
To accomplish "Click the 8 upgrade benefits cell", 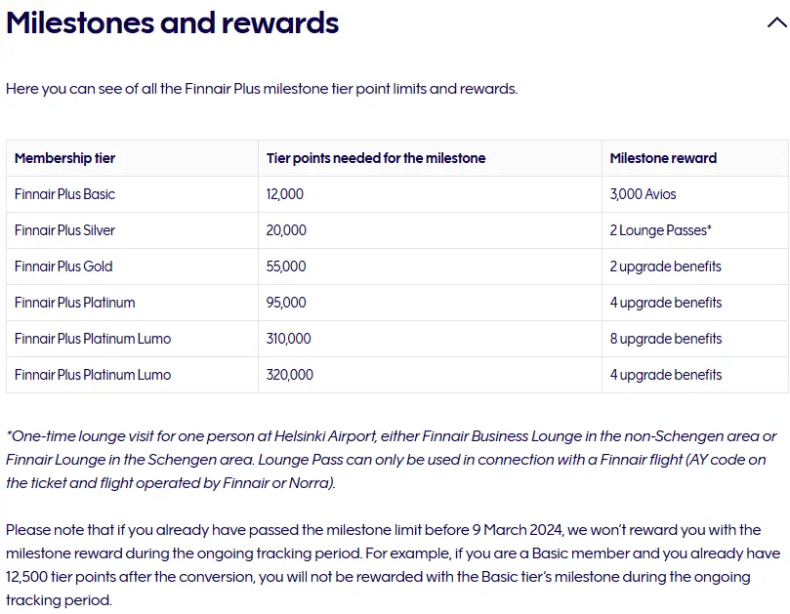I will coord(665,339).
